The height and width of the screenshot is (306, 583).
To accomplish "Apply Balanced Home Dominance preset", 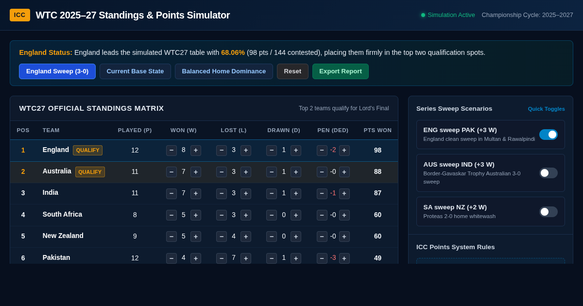I will (224, 71).
